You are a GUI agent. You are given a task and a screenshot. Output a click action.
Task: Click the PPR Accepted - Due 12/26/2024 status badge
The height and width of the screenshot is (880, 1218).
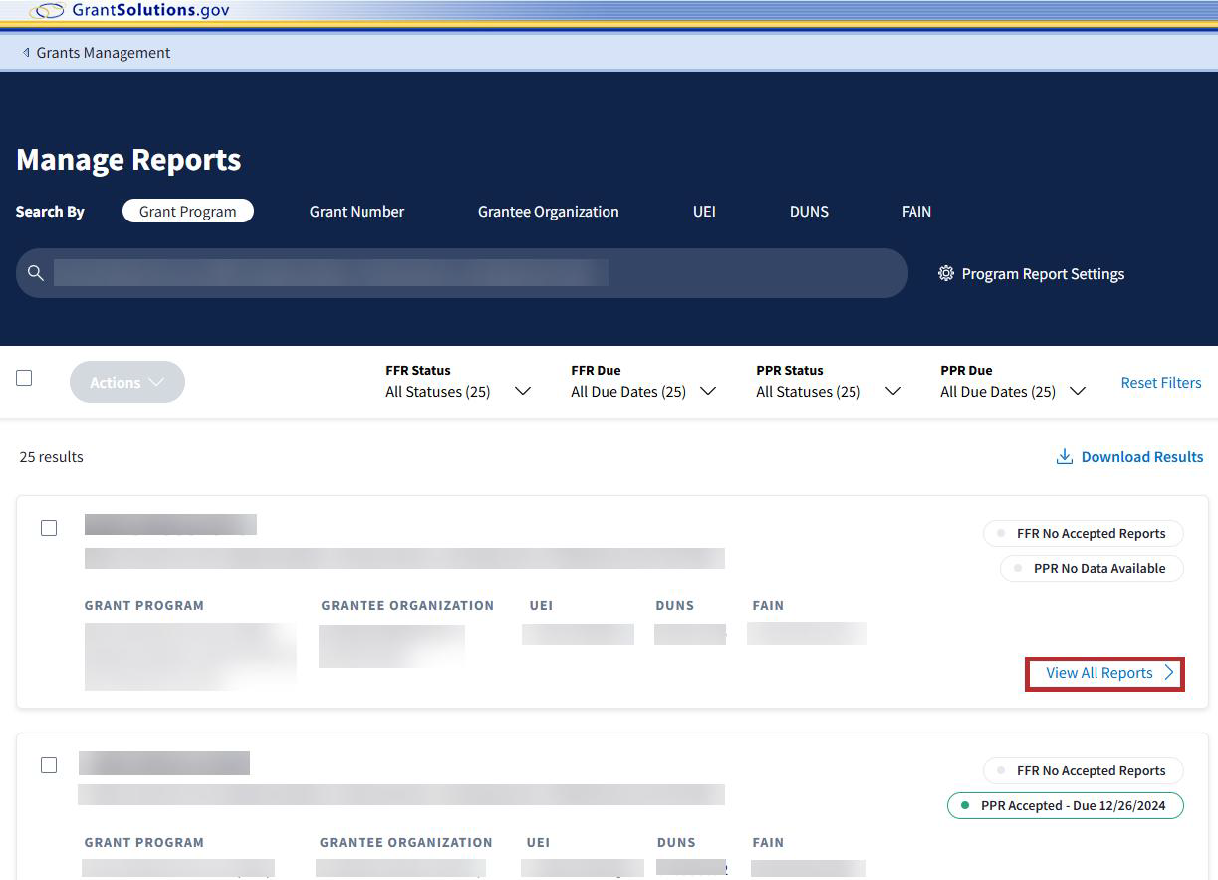click(1065, 805)
